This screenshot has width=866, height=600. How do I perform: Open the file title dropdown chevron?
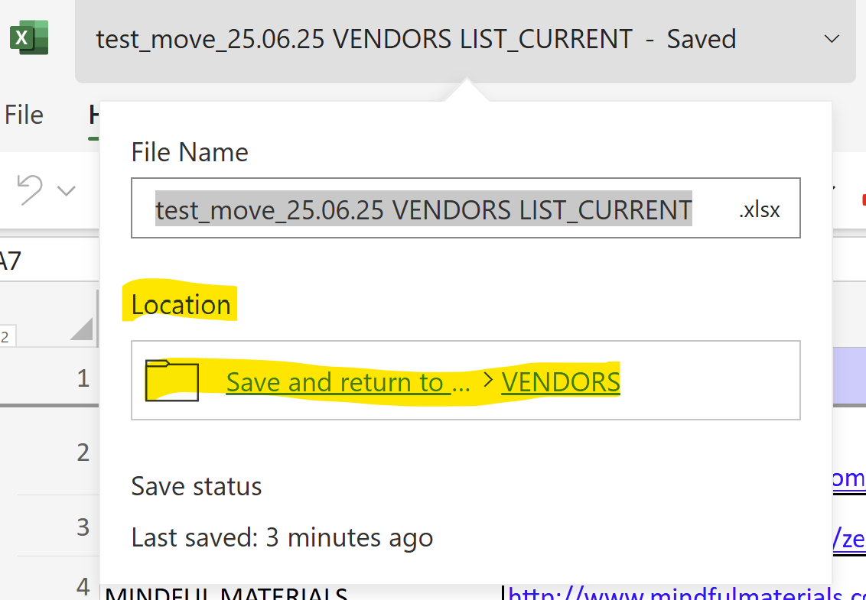pos(831,40)
